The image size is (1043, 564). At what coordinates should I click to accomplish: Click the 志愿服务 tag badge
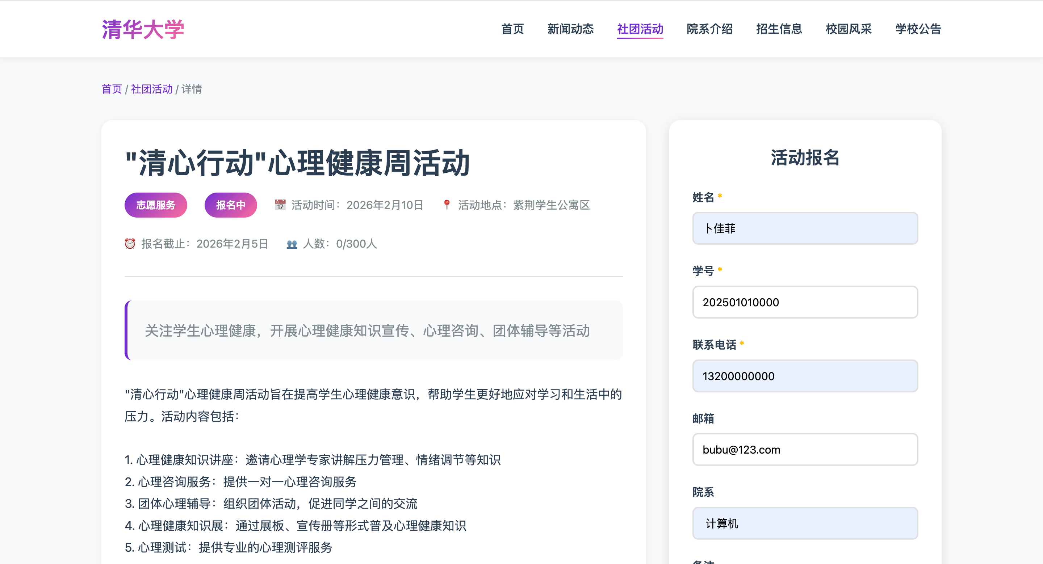(155, 205)
